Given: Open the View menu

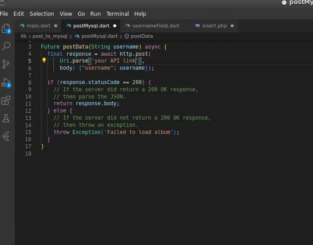Looking at the screenshot, I should coord(66,14).
